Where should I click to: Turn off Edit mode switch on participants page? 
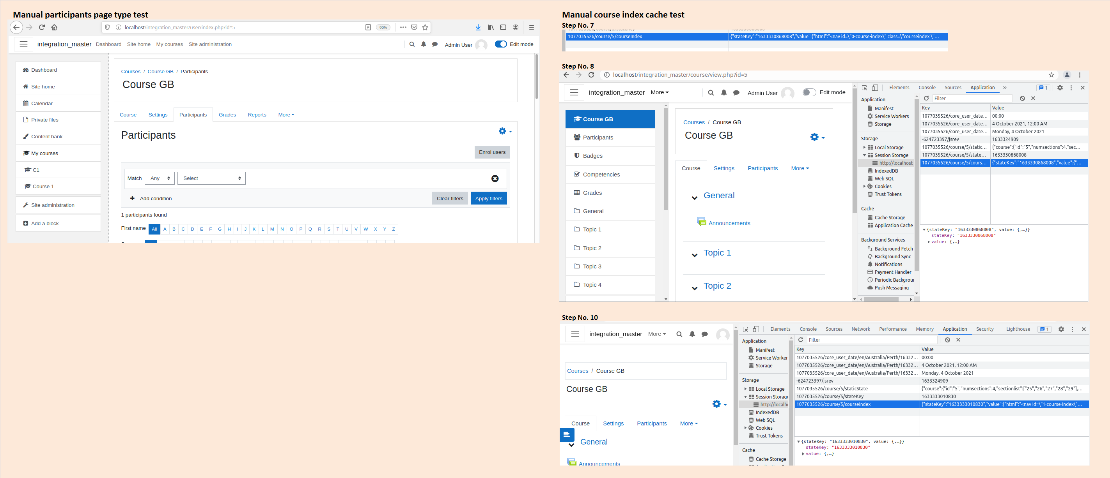point(501,44)
